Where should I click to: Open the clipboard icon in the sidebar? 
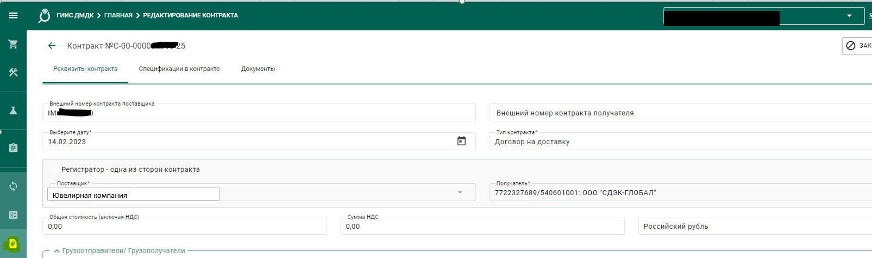(x=13, y=148)
